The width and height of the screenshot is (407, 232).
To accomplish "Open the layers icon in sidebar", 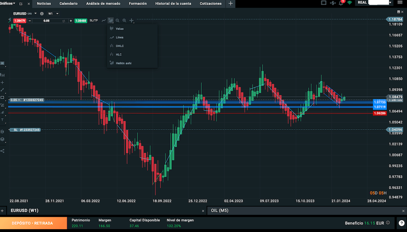I will 2,139.
